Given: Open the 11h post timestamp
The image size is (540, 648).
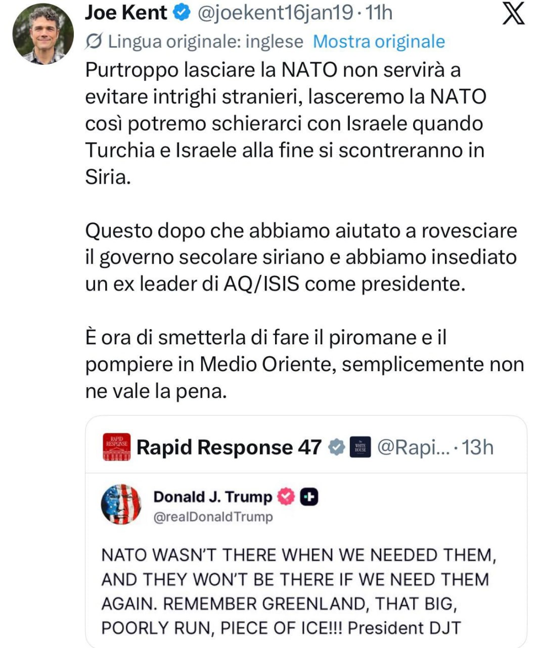Looking at the screenshot, I should 379,13.
